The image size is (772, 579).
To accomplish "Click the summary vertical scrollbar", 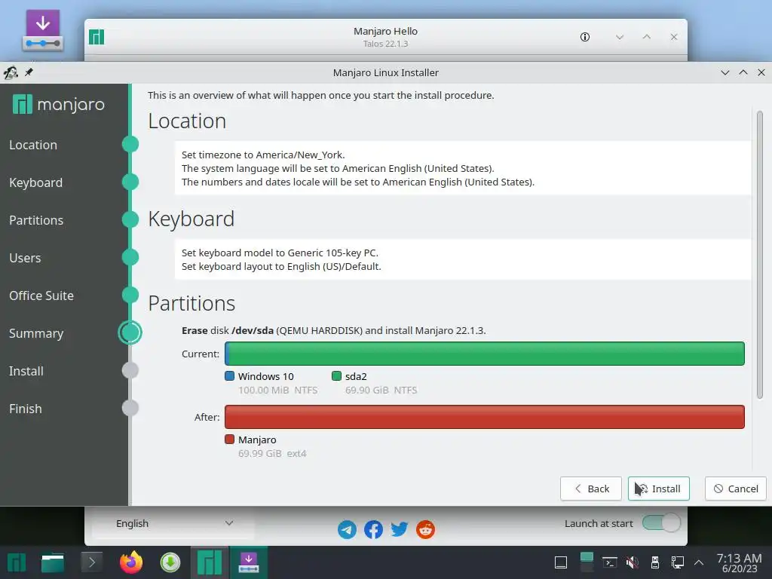I will tap(760, 255).
